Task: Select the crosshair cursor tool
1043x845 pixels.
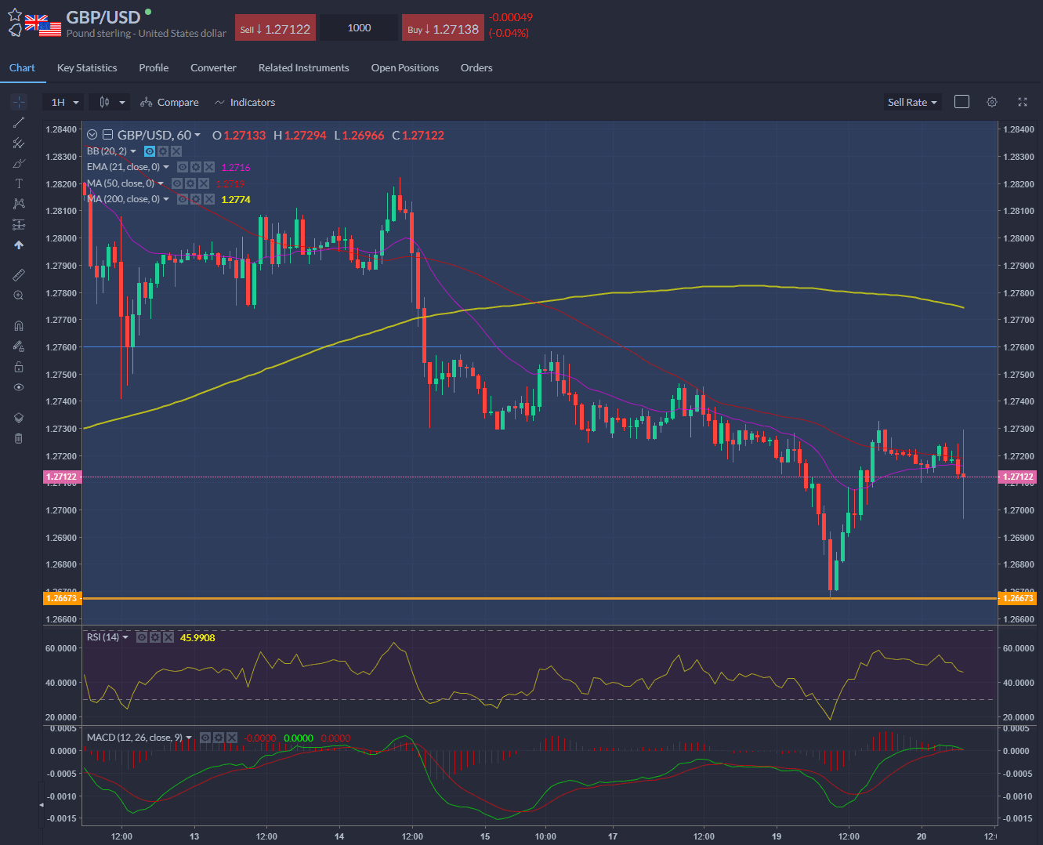Action: tap(19, 102)
